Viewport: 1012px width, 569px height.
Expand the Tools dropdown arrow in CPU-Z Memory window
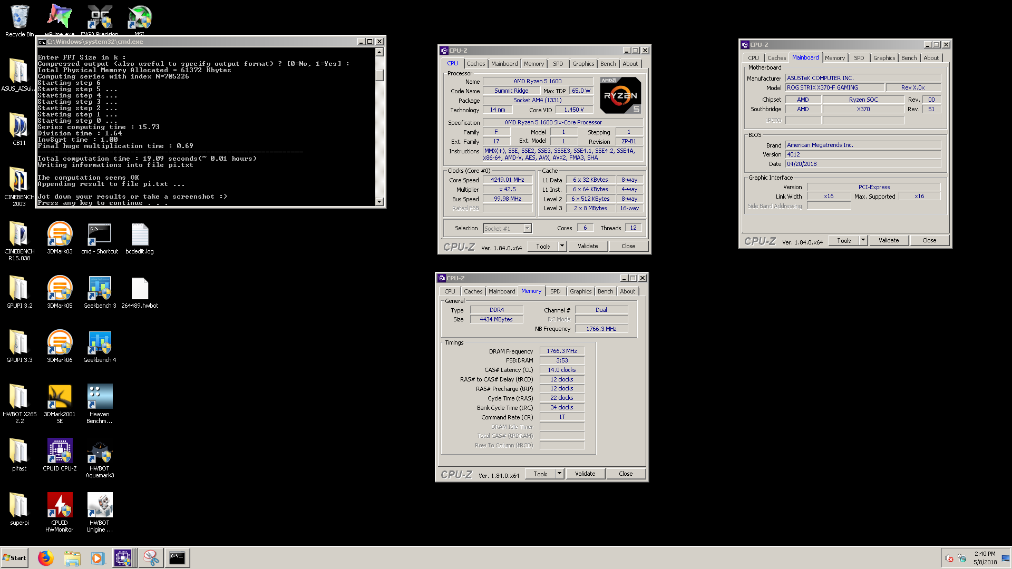coord(559,474)
